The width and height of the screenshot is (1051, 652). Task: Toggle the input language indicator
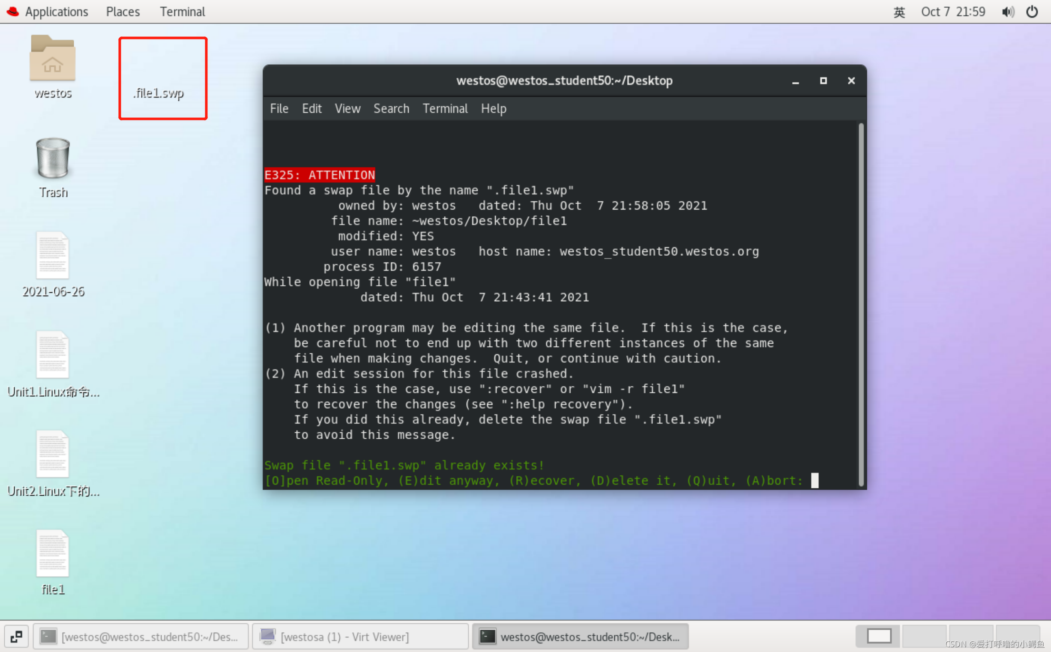[899, 12]
